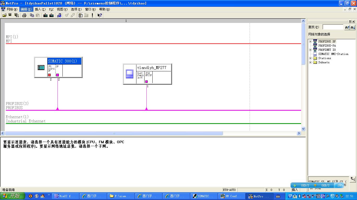Switch to the HW Config taskbar button

pos(232,196)
